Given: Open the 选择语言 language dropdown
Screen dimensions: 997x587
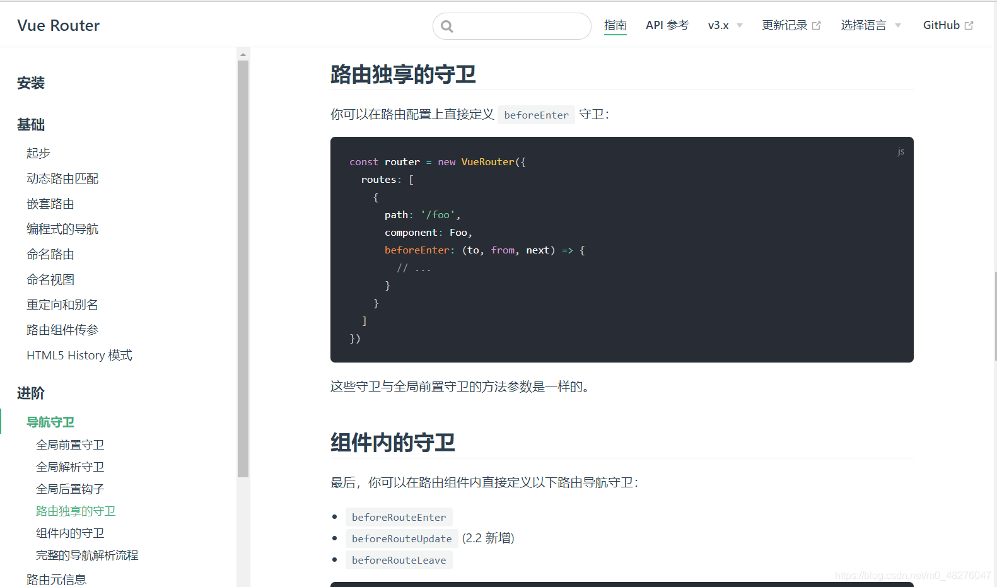Looking at the screenshot, I should click(x=871, y=25).
